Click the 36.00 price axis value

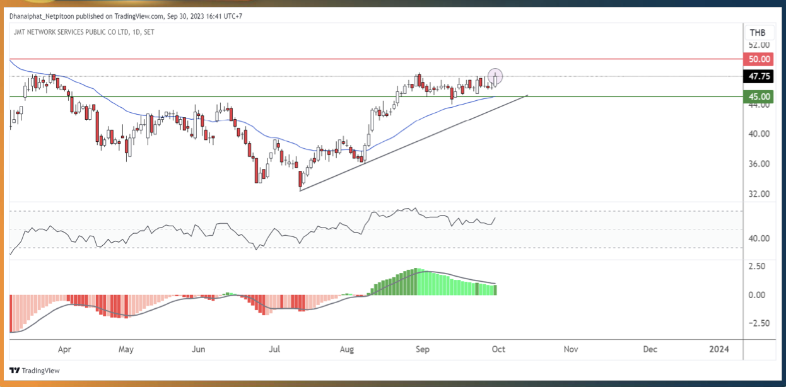tap(758, 164)
